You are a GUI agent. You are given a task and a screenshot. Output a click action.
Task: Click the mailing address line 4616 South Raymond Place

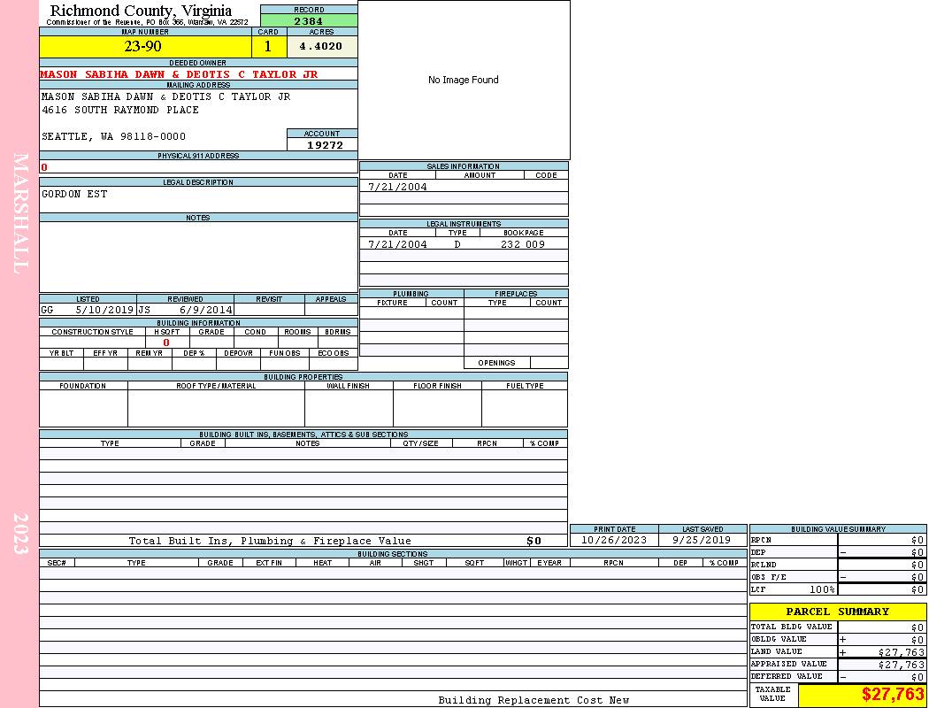tap(120, 111)
